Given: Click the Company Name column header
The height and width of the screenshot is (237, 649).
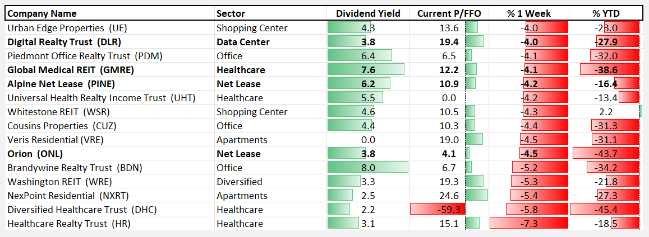Looking at the screenshot, I should click(x=42, y=13).
